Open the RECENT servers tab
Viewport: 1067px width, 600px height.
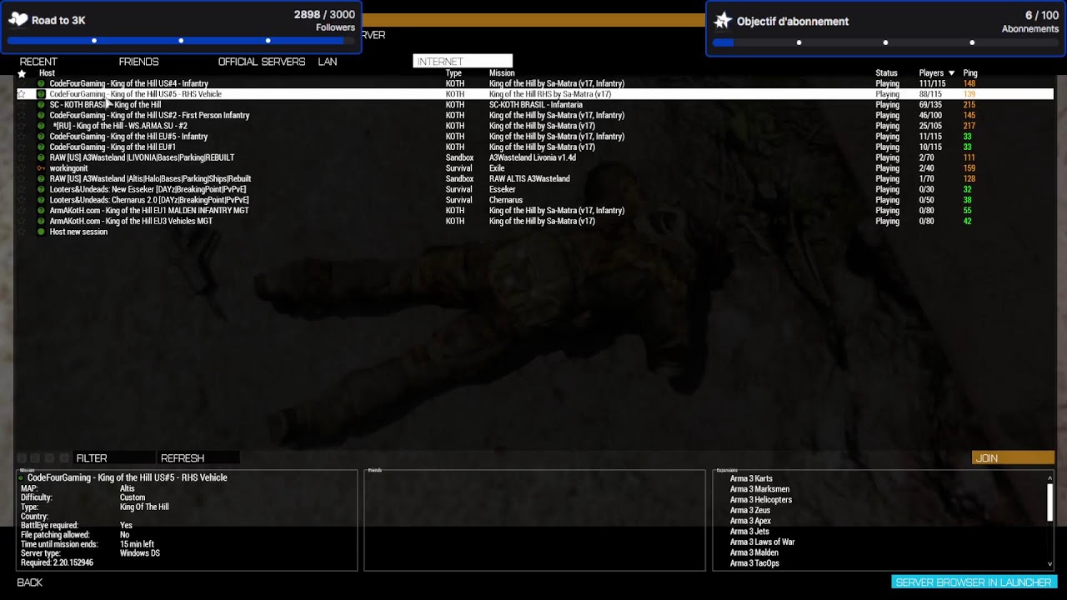[38, 62]
